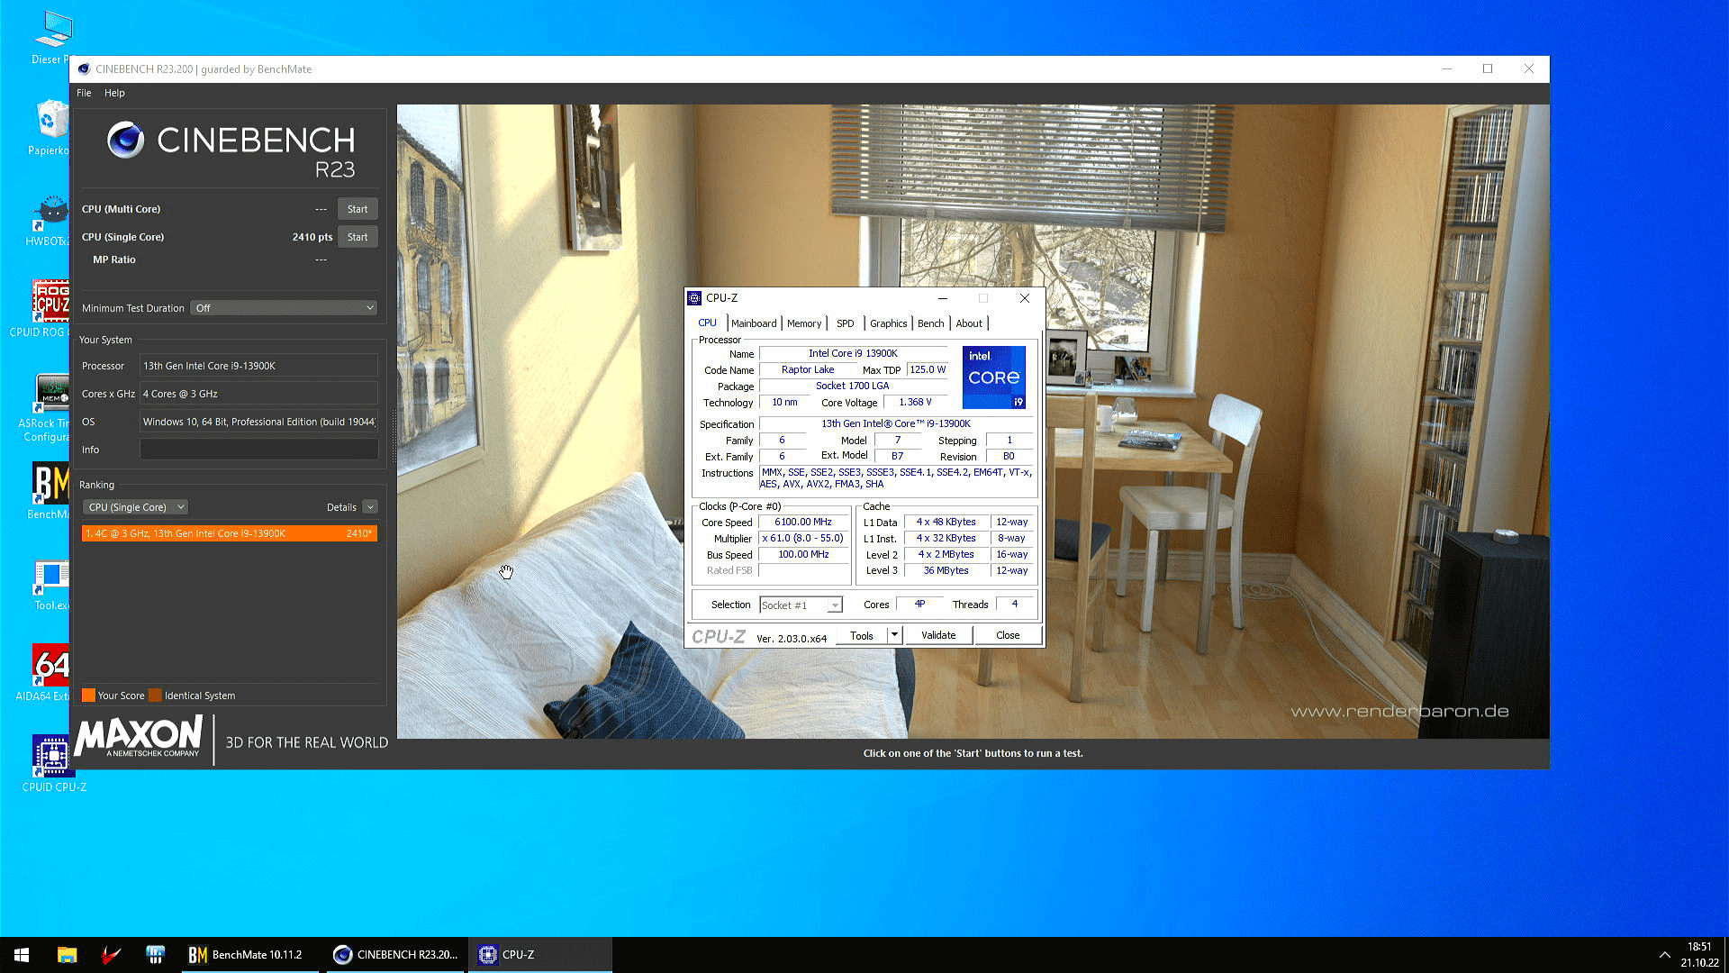This screenshot has width=1729, height=973.
Task: Switch to the Bench tab
Action: point(931,323)
